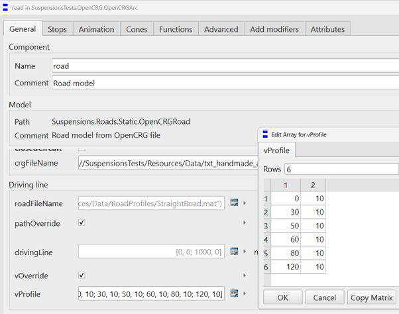This screenshot has height=314, width=399.
Task: Click the roadFileName input field
Action: [x=151, y=203]
